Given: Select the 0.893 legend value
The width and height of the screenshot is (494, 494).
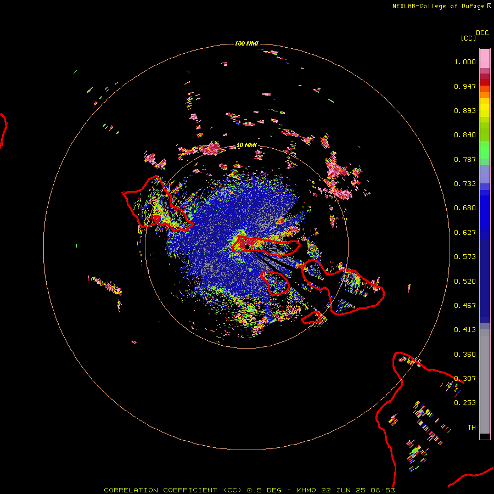Looking at the screenshot, I should coord(465,110).
